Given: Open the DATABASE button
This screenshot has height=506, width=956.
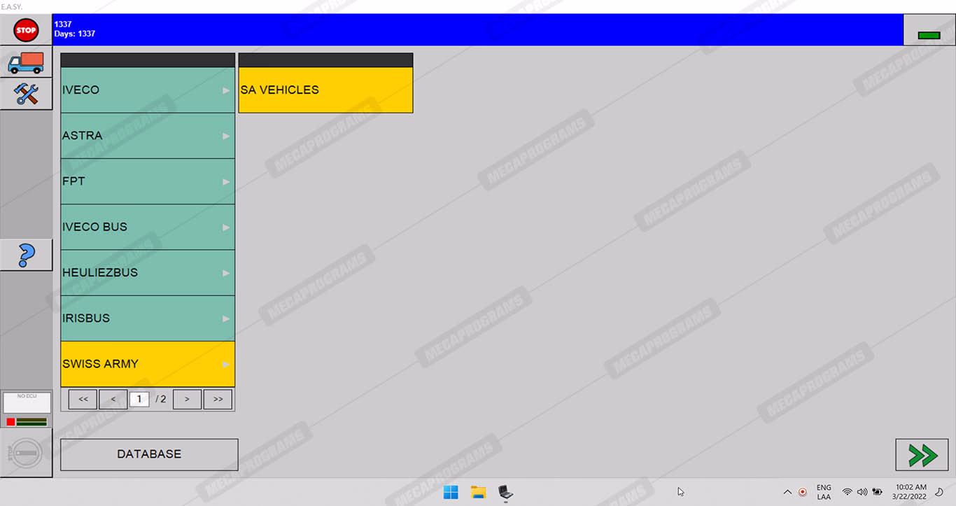Looking at the screenshot, I should pos(149,454).
